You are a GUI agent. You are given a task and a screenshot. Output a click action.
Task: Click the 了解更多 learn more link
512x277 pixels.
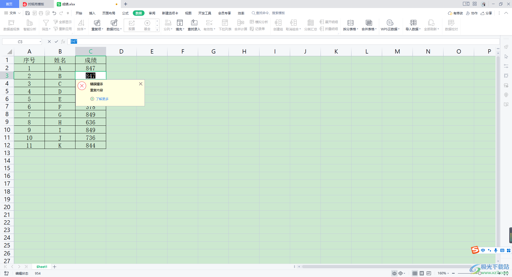(102, 99)
